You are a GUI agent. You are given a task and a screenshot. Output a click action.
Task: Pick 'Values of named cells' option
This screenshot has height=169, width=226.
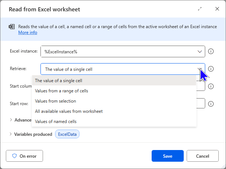click(x=114, y=122)
